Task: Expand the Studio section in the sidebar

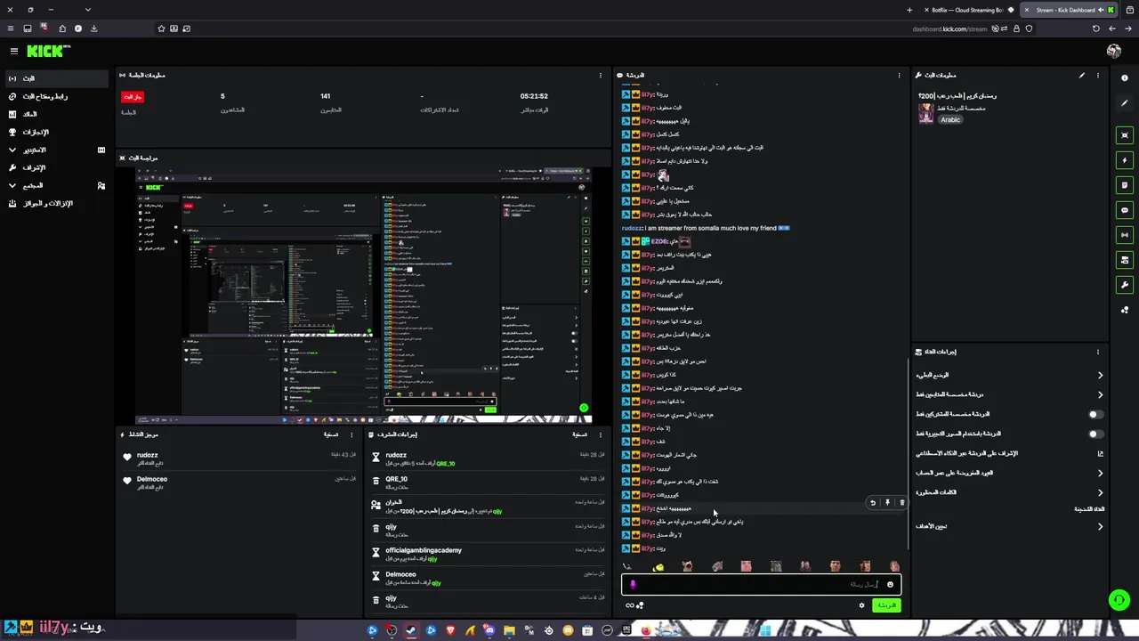Action: click(x=55, y=150)
